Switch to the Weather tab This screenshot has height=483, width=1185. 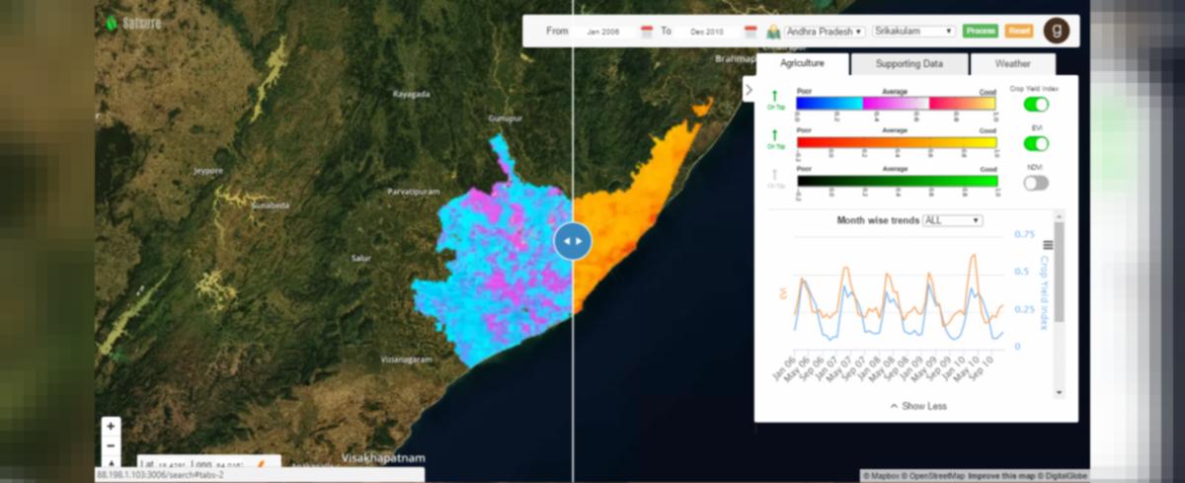coord(1013,64)
